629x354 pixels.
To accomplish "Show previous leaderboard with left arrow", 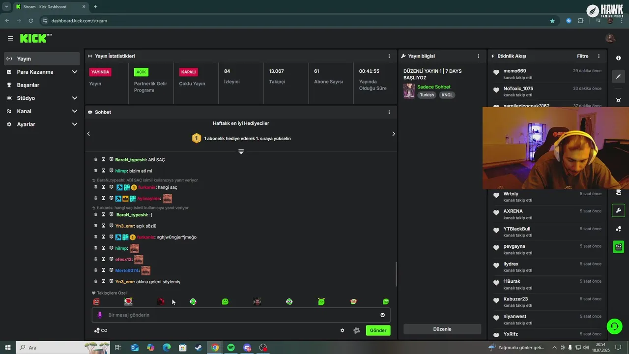I will pos(88,134).
